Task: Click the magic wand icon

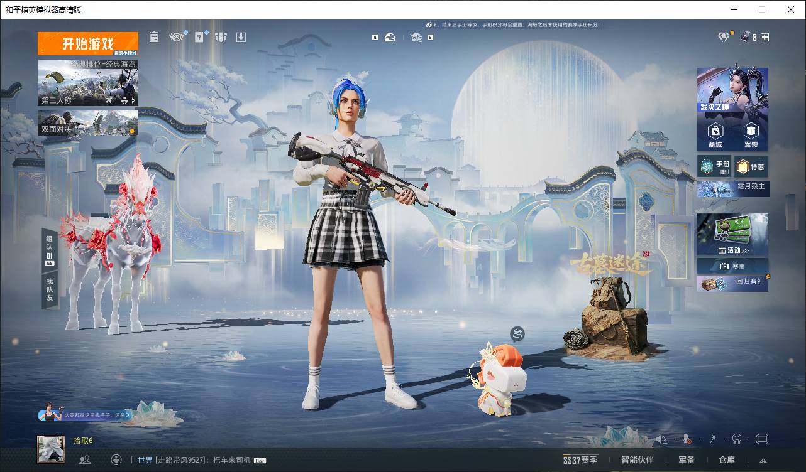Action: click(714, 439)
